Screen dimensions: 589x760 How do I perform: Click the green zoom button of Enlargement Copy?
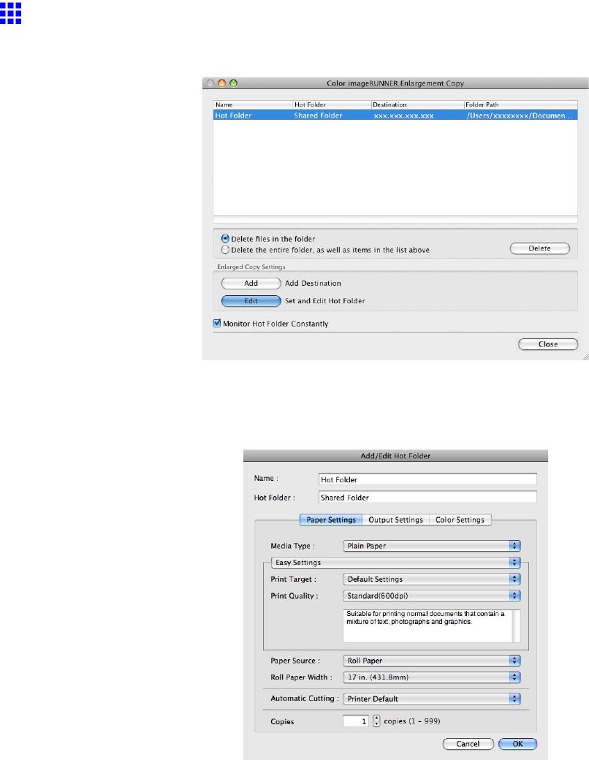click(233, 83)
